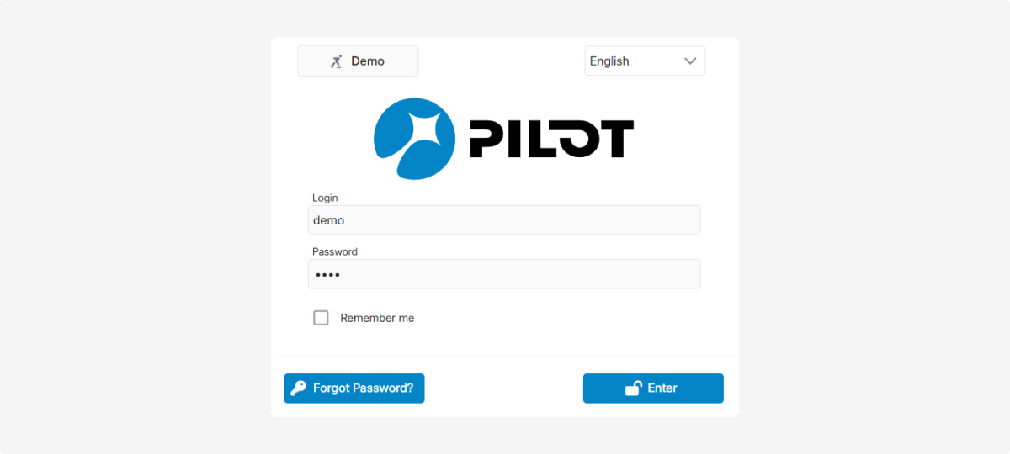Place cursor on "demo" text in Login

click(x=329, y=220)
